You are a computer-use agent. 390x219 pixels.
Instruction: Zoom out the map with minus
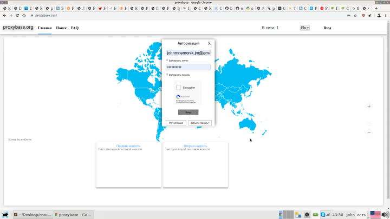coord(369,132)
